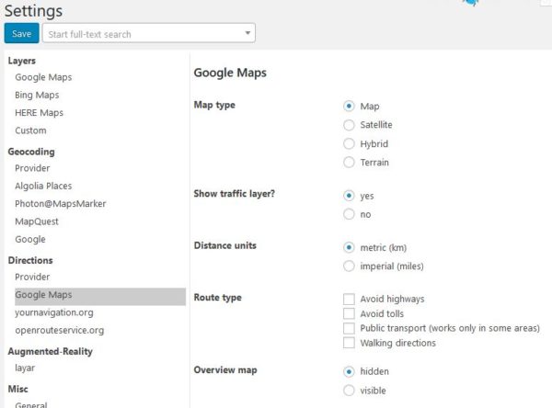Tick the Public transport checkbox

coord(349,328)
